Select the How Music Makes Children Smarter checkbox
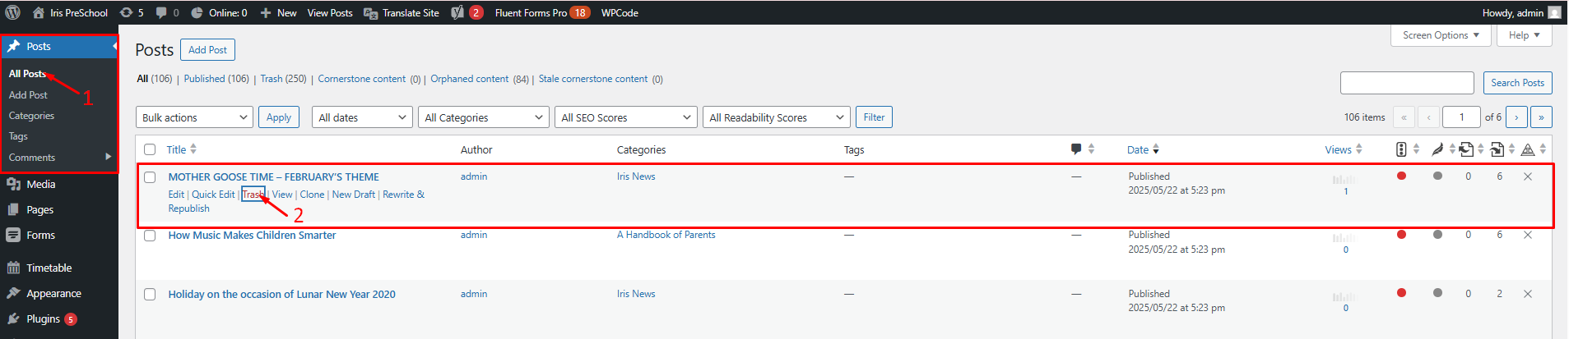The image size is (1569, 339). [150, 236]
